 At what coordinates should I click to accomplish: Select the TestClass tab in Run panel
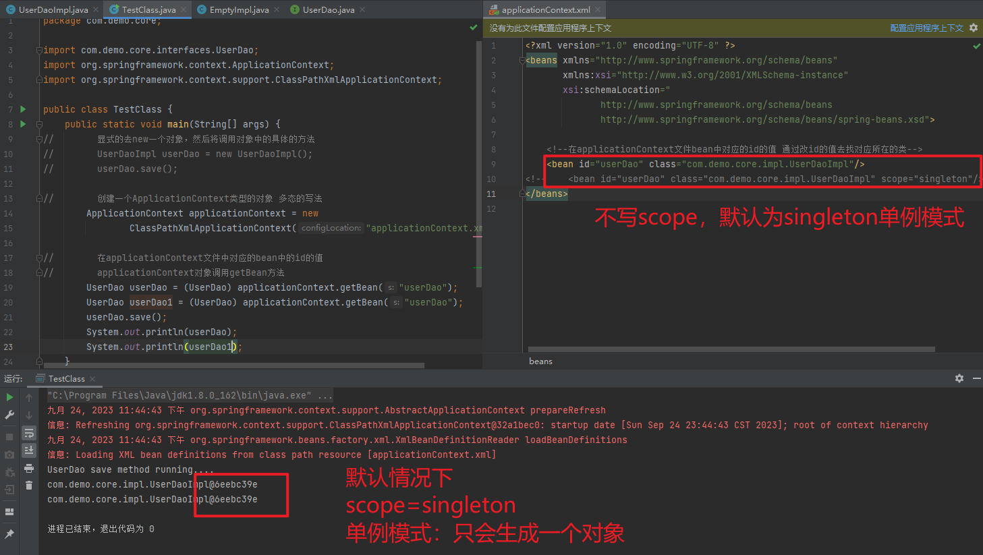click(x=66, y=379)
